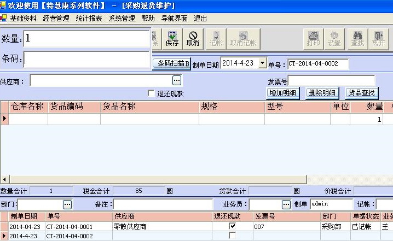Click the 型号 column header
This screenshot has height=241, width=393.
pos(298,107)
